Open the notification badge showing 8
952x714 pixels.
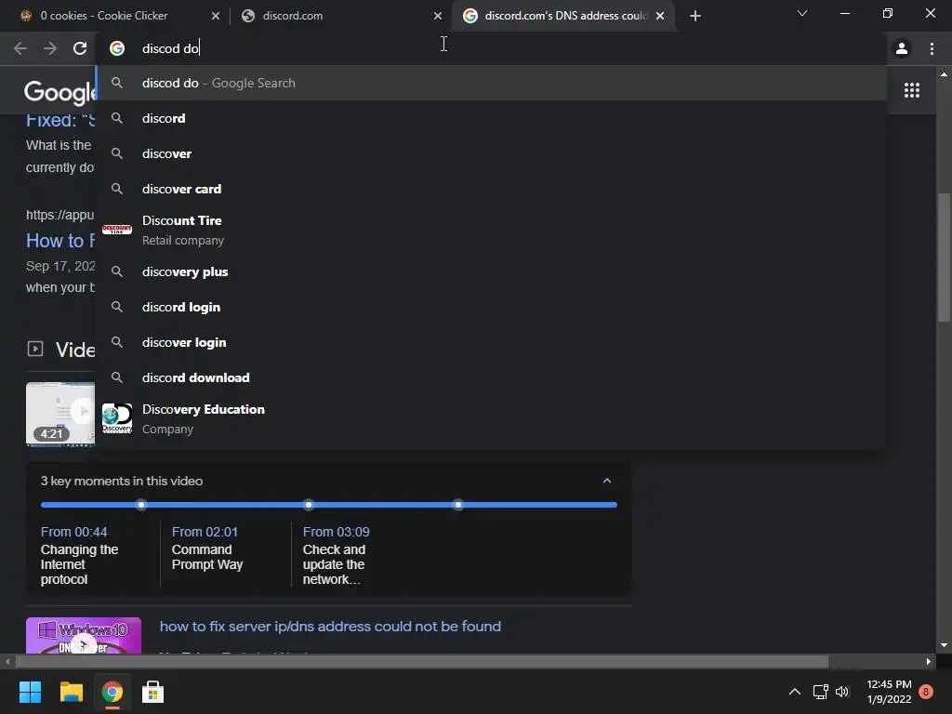click(926, 692)
